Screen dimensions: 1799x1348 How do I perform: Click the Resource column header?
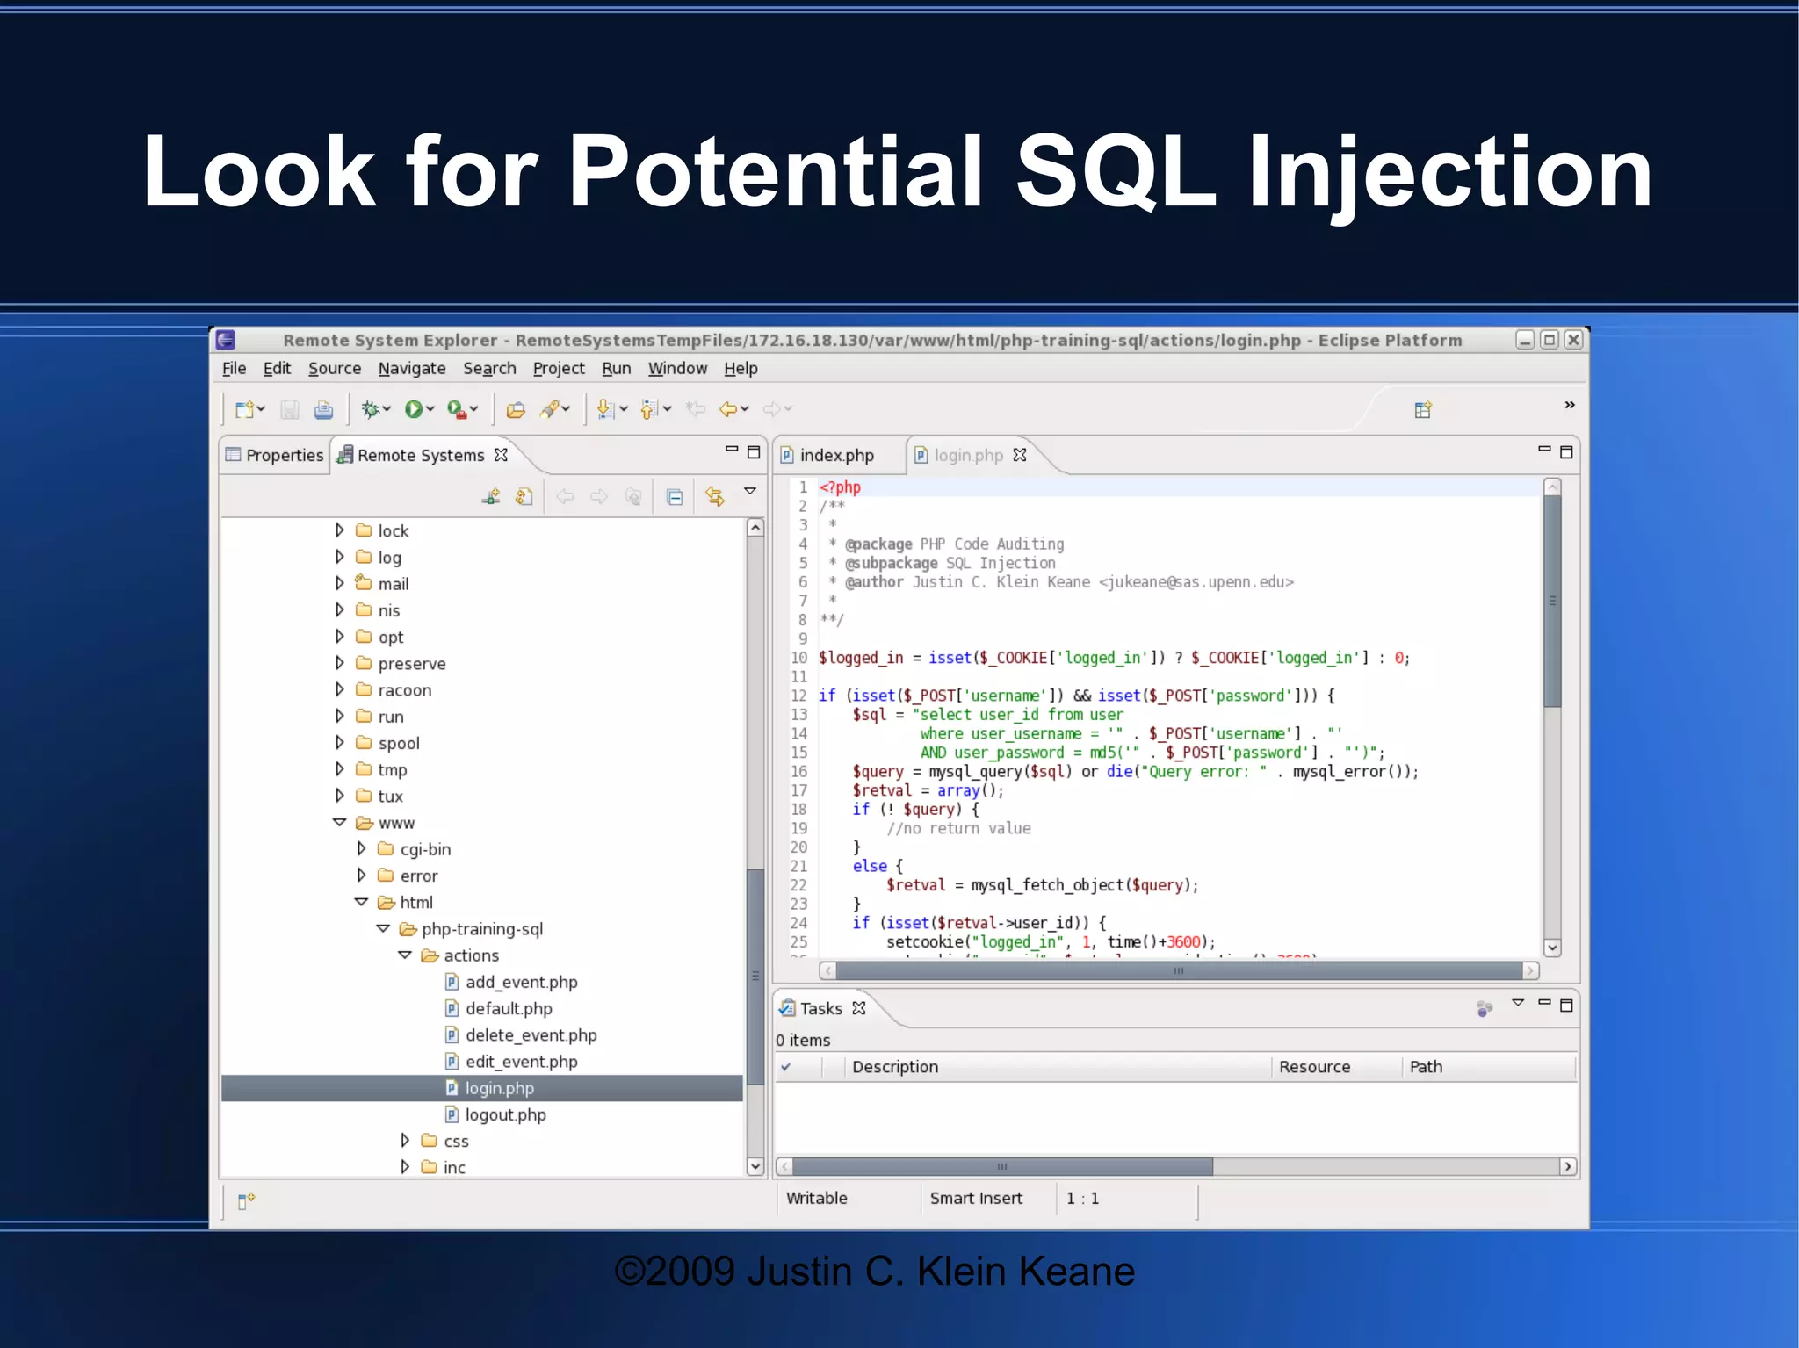coord(1336,1067)
